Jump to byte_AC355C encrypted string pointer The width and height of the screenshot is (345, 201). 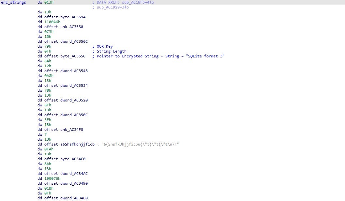click(x=73, y=56)
